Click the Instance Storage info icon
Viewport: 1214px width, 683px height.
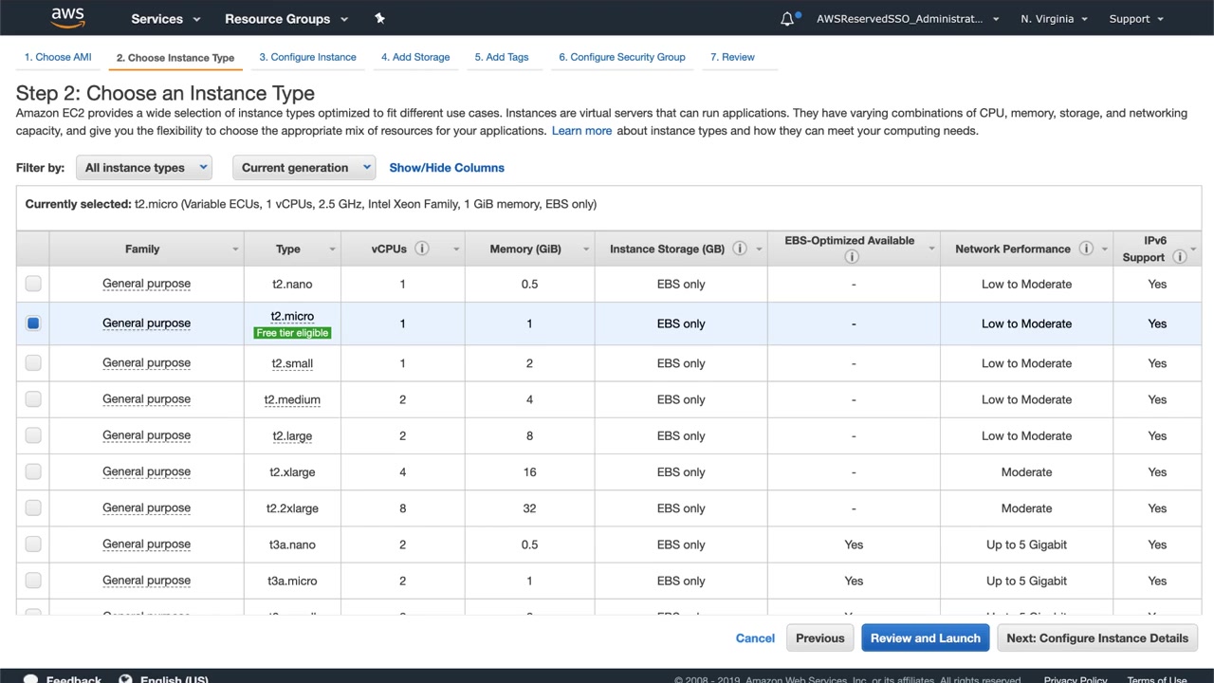(x=740, y=249)
